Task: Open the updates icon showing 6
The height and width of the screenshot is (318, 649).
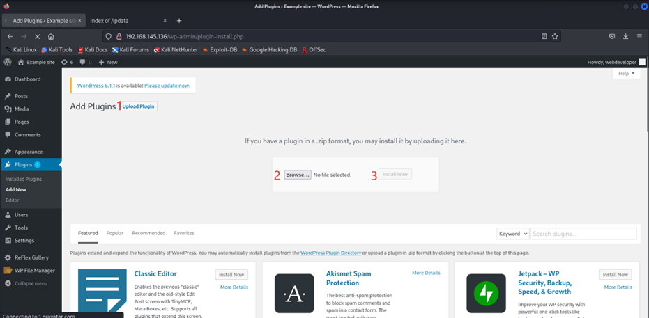Action: pos(67,62)
